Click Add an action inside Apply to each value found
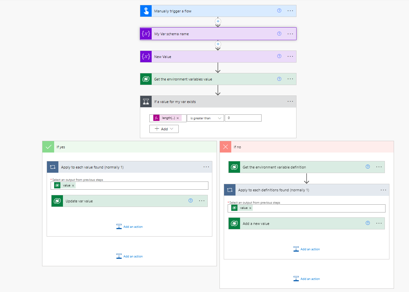The width and height of the screenshot is (409, 292). (x=129, y=226)
